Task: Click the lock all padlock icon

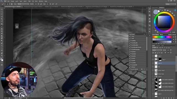Action: coord(162,53)
